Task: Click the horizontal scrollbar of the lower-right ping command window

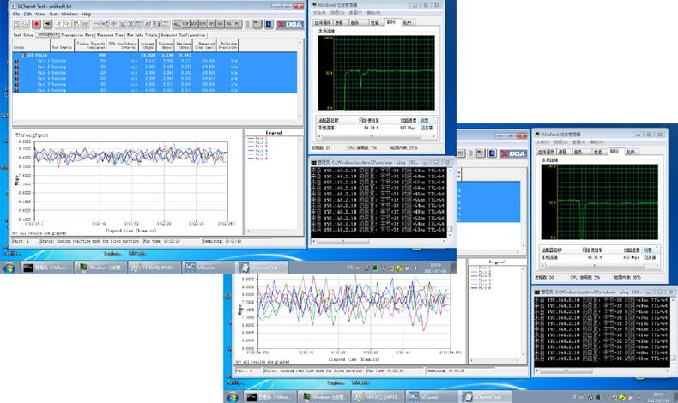Action: click(602, 371)
